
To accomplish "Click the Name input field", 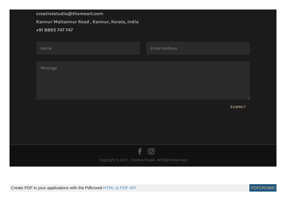I will pyautogui.click(x=88, y=48).
